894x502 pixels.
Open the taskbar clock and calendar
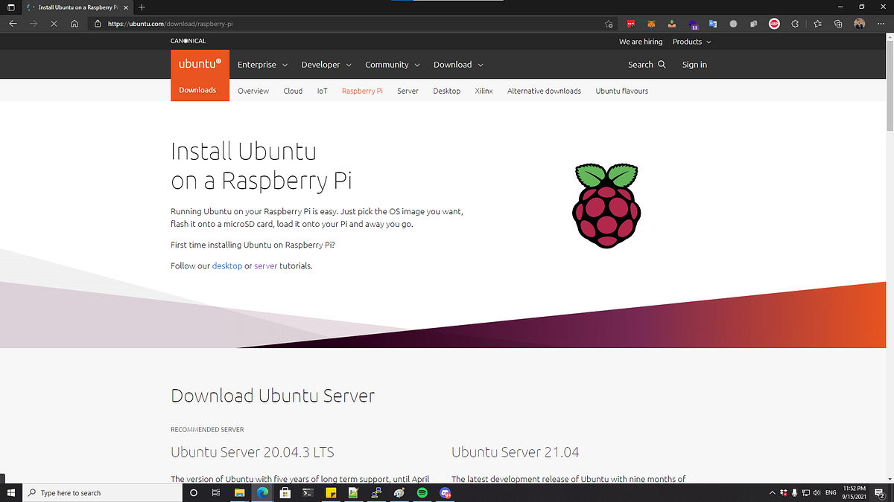pos(855,492)
